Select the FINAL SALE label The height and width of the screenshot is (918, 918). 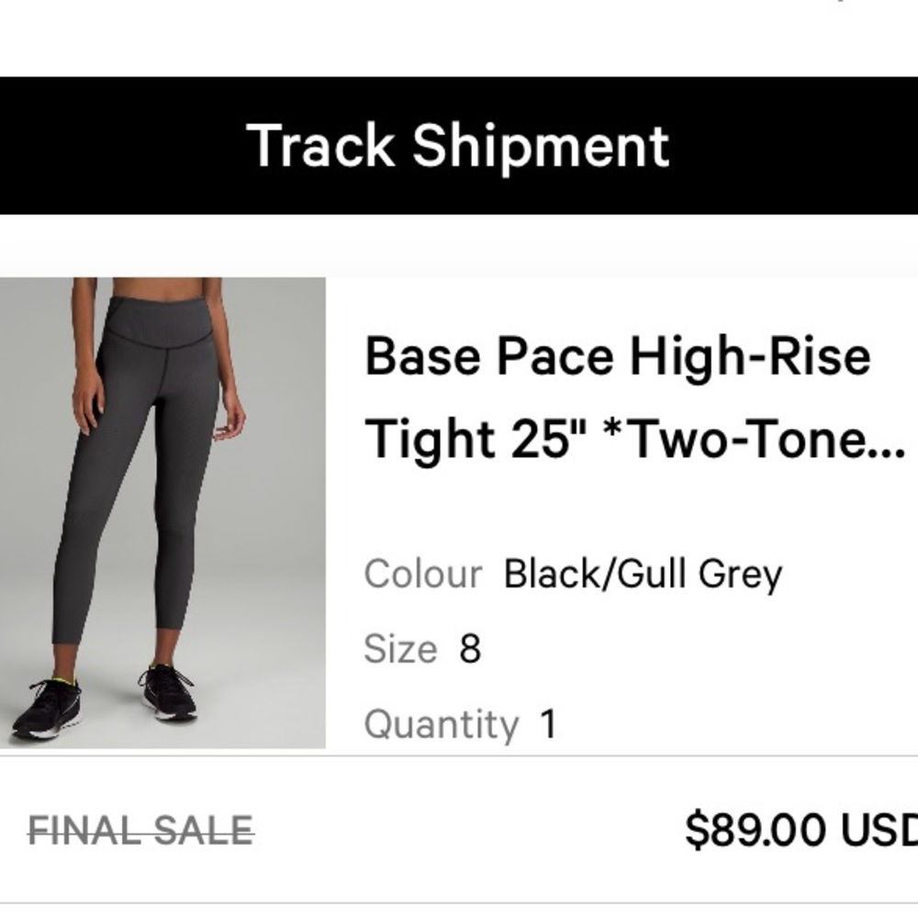coord(138,831)
